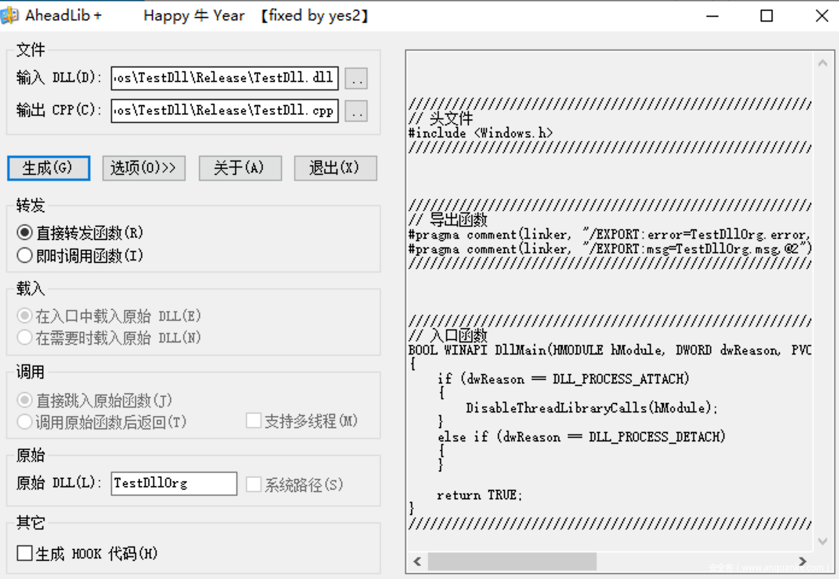The image size is (839, 579).
Task: Browse for the 输入 DLL file
Action: coord(356,78)
